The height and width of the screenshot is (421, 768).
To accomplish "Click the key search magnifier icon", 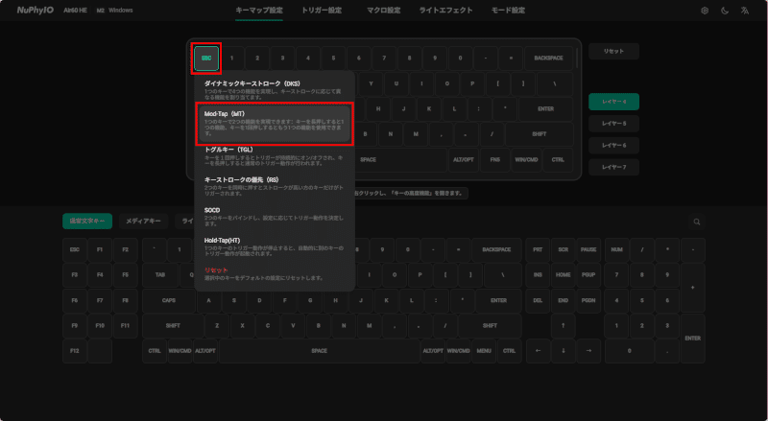I will (x=697, y=222).
